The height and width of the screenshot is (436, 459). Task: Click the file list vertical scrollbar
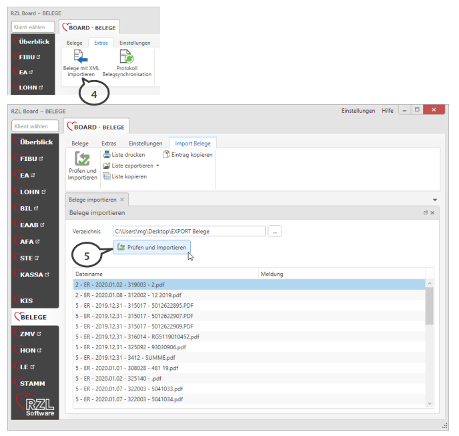click(430, 308)
